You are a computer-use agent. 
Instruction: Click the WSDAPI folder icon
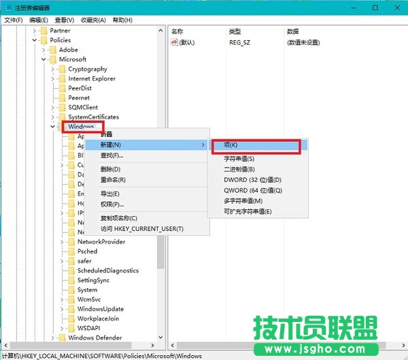tap(71, 329)
